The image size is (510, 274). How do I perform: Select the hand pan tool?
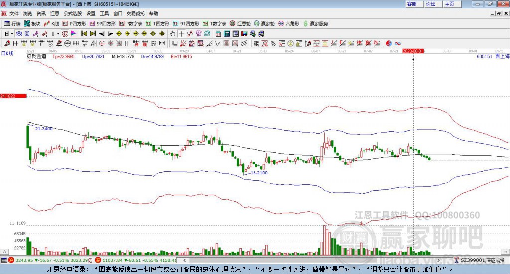point(172,34)
